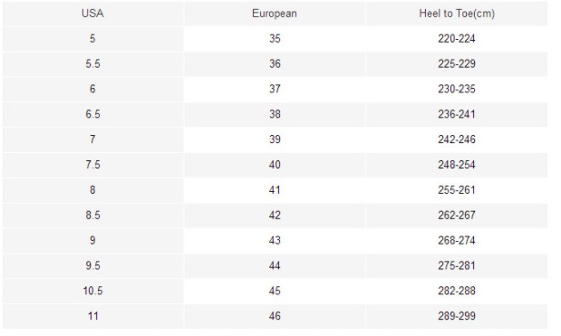Click the USA column header

click(x=92, y=14)
